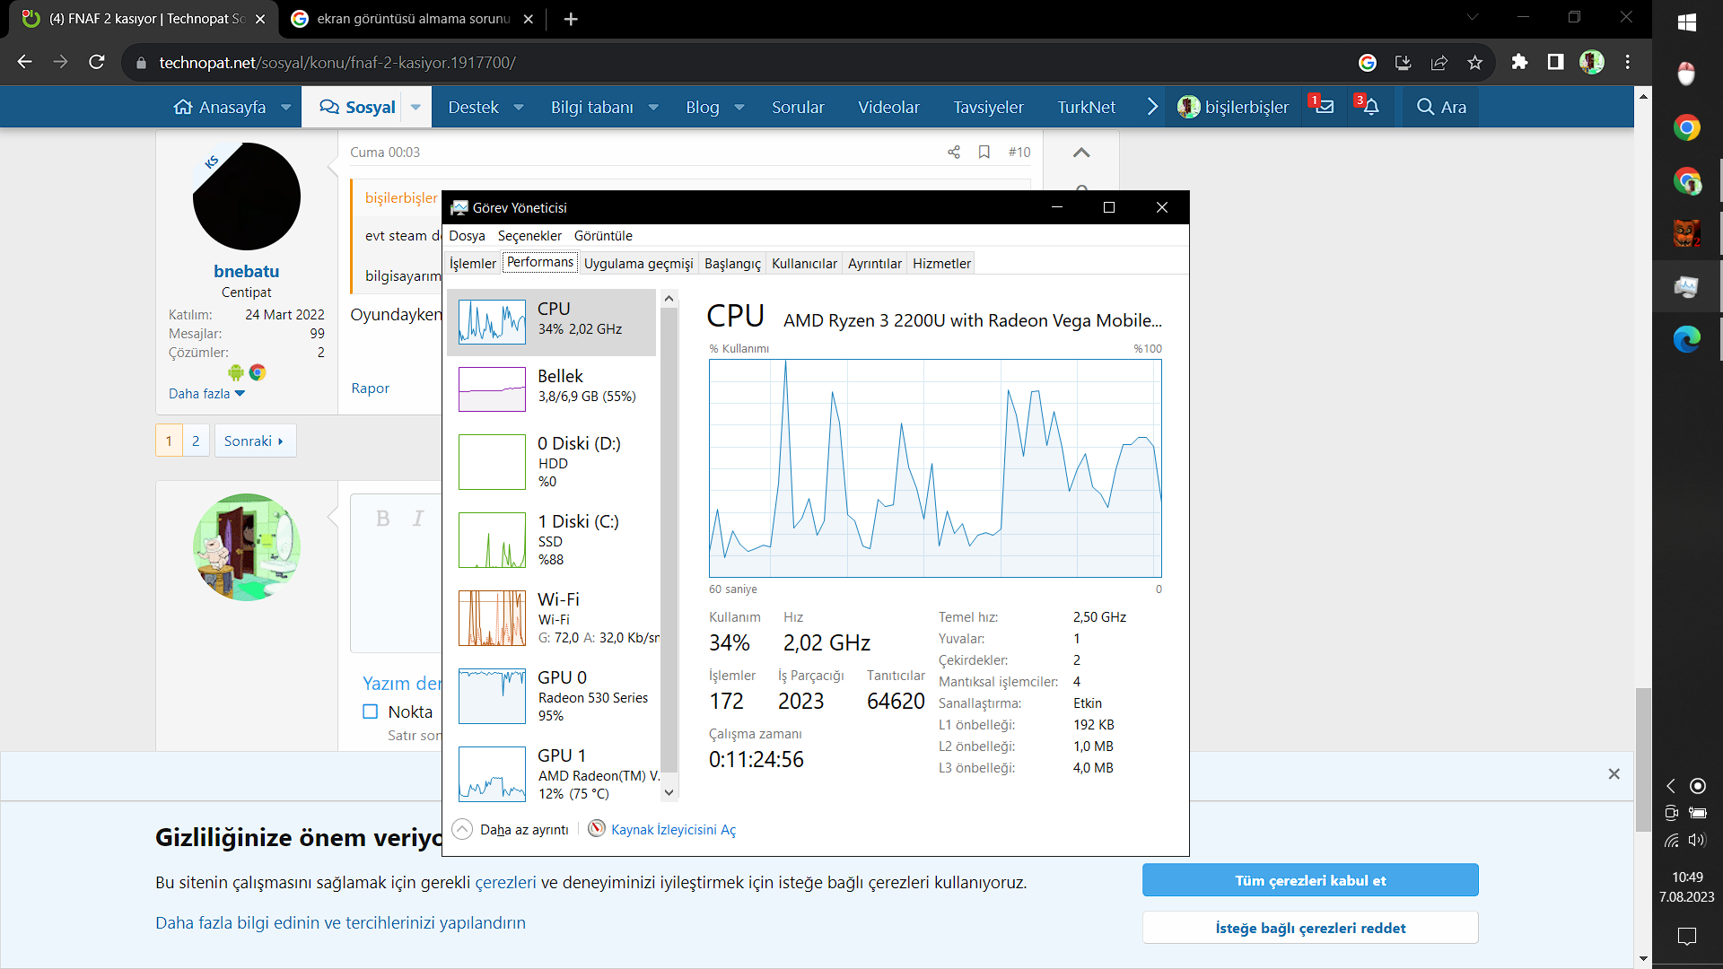Switch to the Başlangıç tab
1723x969 pixels.
pos(731,264)
